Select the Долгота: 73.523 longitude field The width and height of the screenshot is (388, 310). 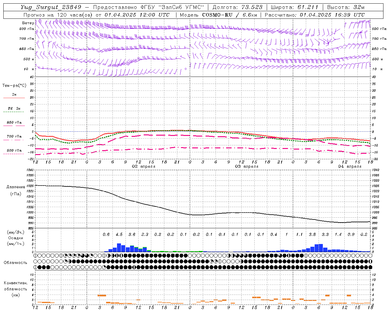[x=238, y=7]
